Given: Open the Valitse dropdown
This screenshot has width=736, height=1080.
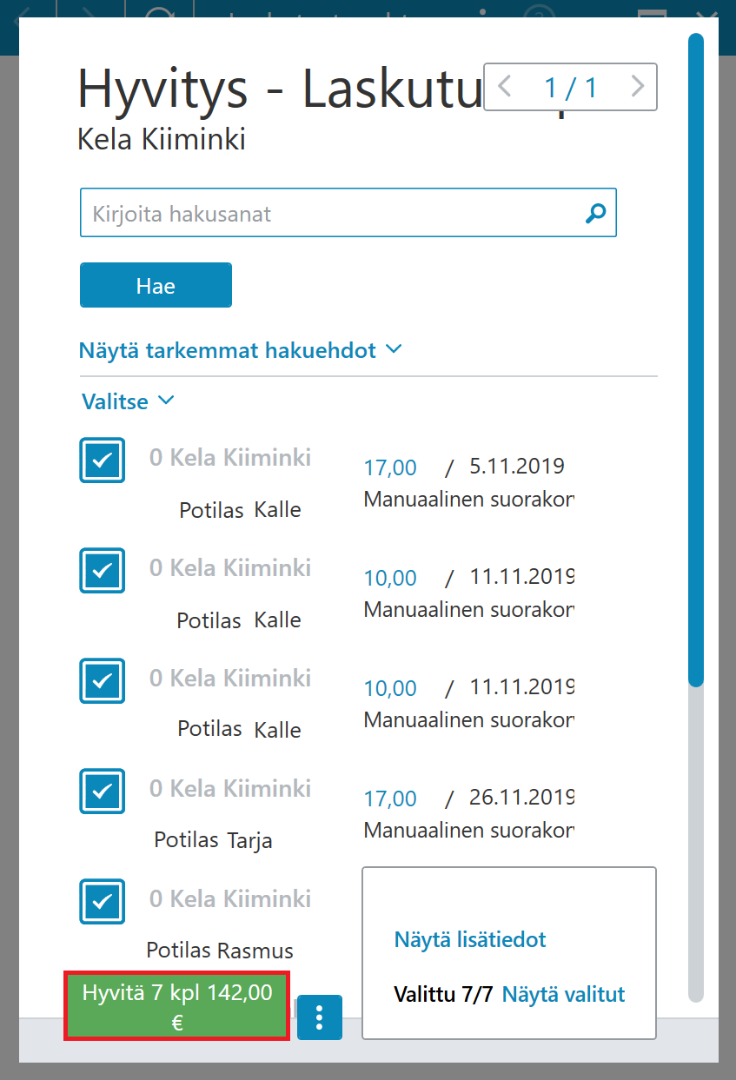Looking at the screenshot, I should tap(129, 401).
